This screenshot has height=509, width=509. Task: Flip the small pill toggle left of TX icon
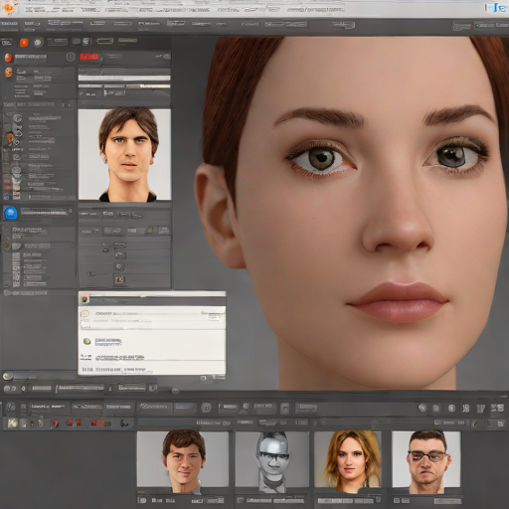point(90,274)
